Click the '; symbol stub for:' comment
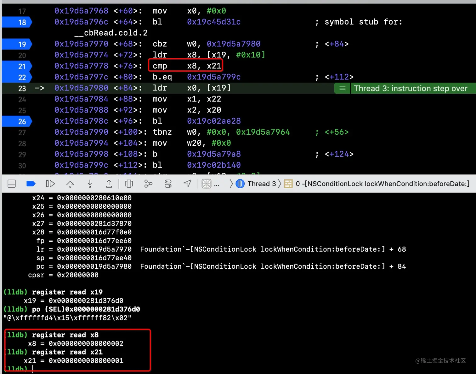Image resolution: width=476 pixels, height=374 pixels. coord(359,22)
